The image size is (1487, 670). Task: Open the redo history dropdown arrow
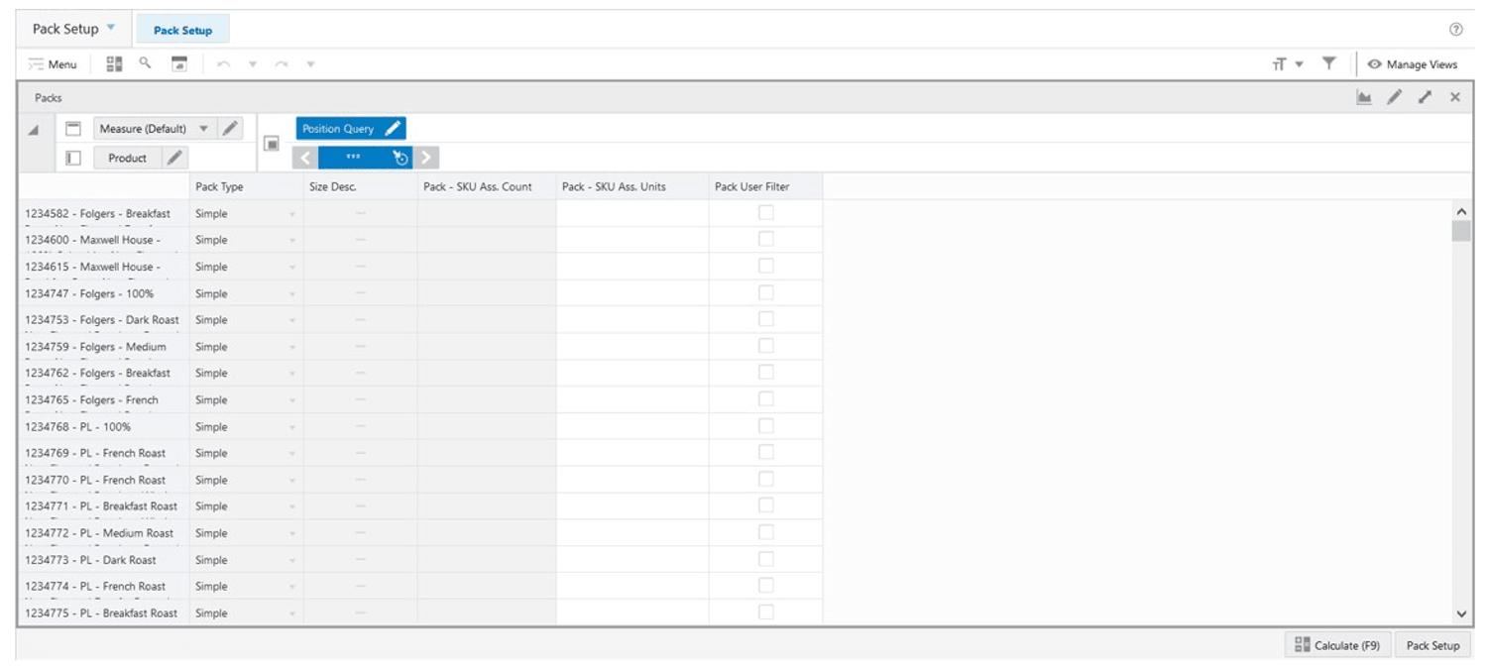310,64
